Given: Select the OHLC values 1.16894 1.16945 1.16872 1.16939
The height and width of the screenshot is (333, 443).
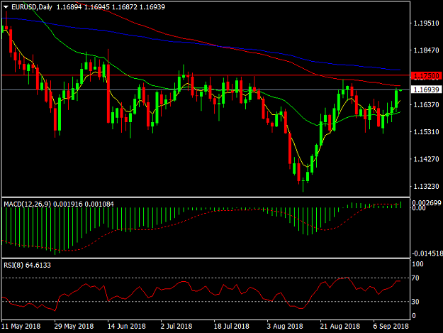Looking at the screenshot, I should (111, 7).
